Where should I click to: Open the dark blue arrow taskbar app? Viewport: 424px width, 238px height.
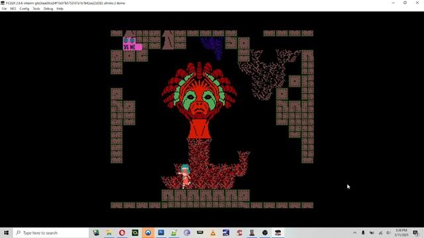pyautogui.click(x=226, y=233)
